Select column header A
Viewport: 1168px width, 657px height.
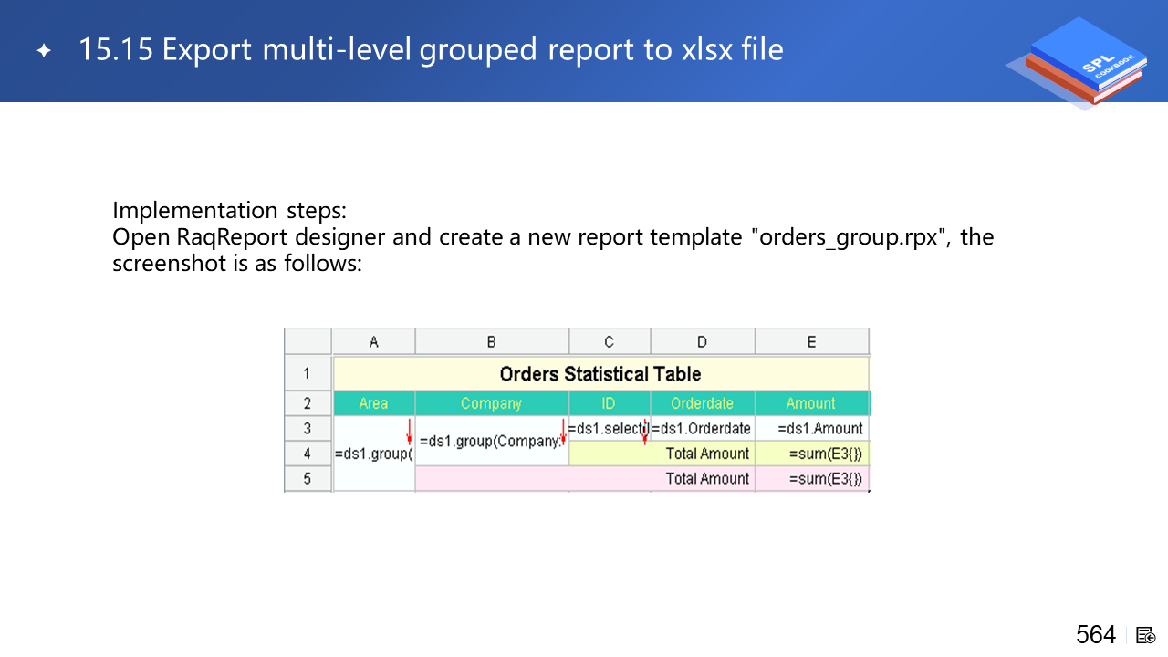click(x=373, y=342)
